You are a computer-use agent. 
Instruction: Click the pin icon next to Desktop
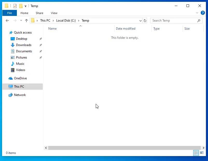coord(41,39)
